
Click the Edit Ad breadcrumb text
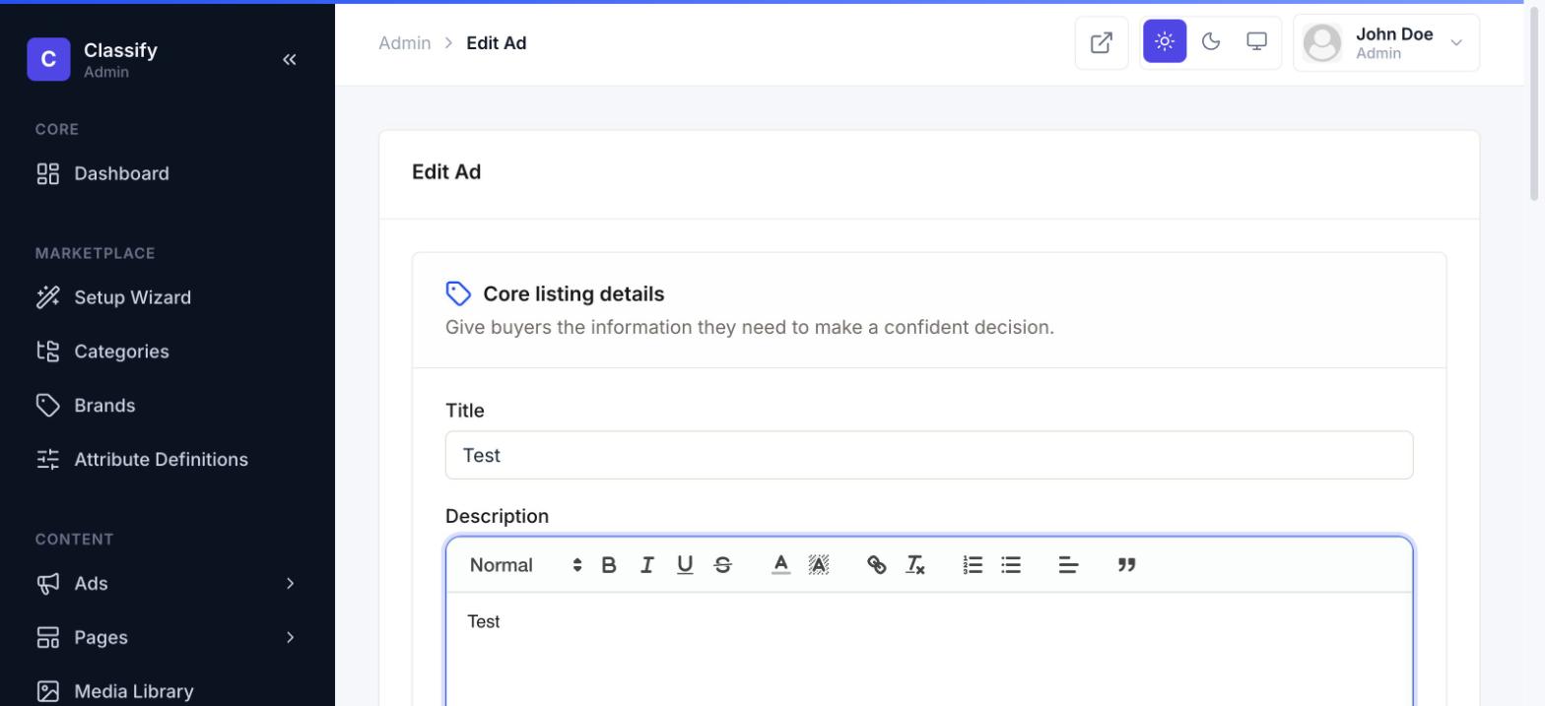click(x=497, y=43)
